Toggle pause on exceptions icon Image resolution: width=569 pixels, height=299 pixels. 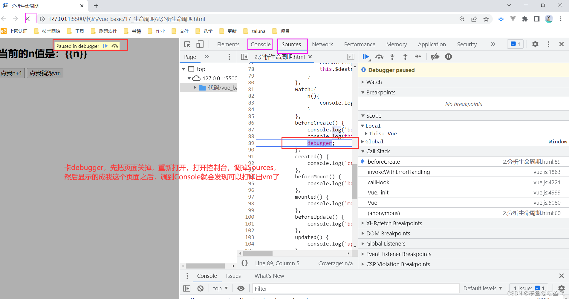449,57
